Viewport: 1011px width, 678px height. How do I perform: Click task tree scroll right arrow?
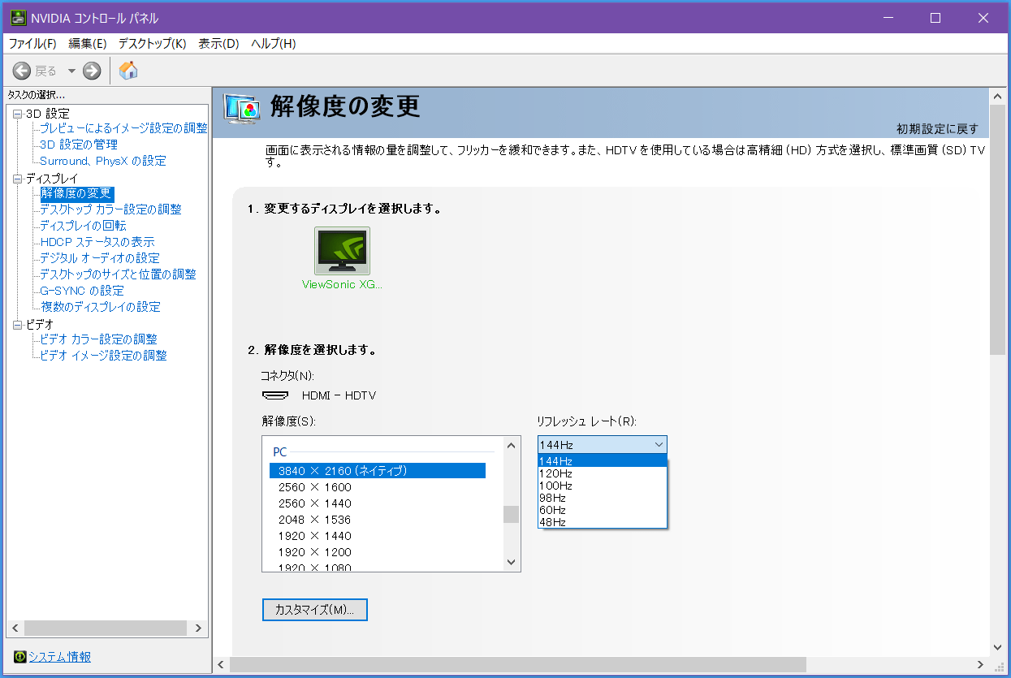(x=199, y=628)
